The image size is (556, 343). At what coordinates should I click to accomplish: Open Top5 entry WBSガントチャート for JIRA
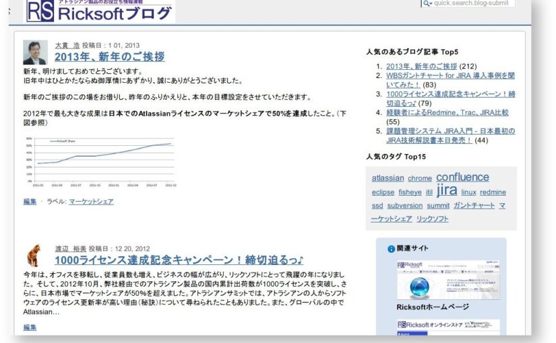[x=450, y=80]
